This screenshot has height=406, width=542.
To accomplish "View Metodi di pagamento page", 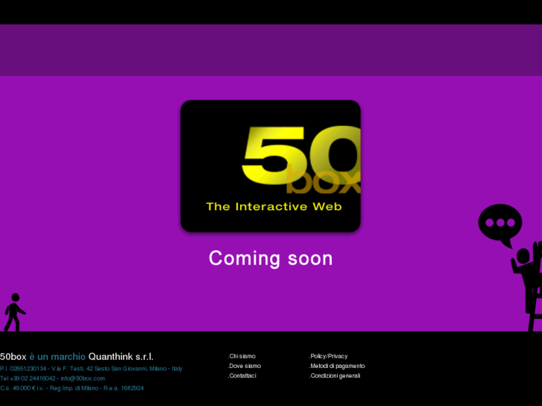I will [x=337, y=366].
